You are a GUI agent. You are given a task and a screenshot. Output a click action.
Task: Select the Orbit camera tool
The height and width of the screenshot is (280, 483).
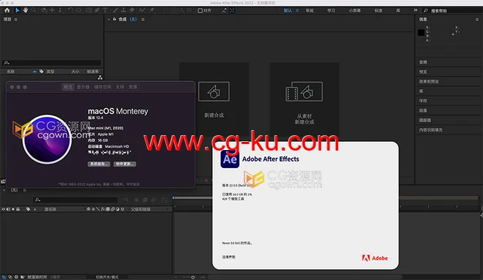pos(44,10)
